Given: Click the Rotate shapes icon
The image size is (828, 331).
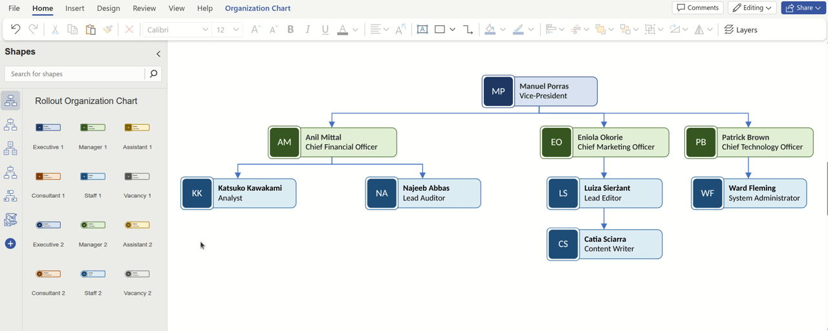Looking at the screenshot, I should coord(674,30).
